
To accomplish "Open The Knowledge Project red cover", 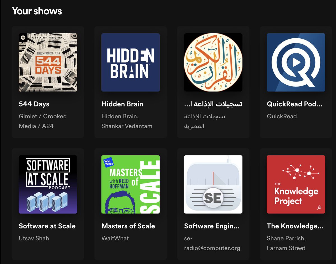I will tap(296, 184).
